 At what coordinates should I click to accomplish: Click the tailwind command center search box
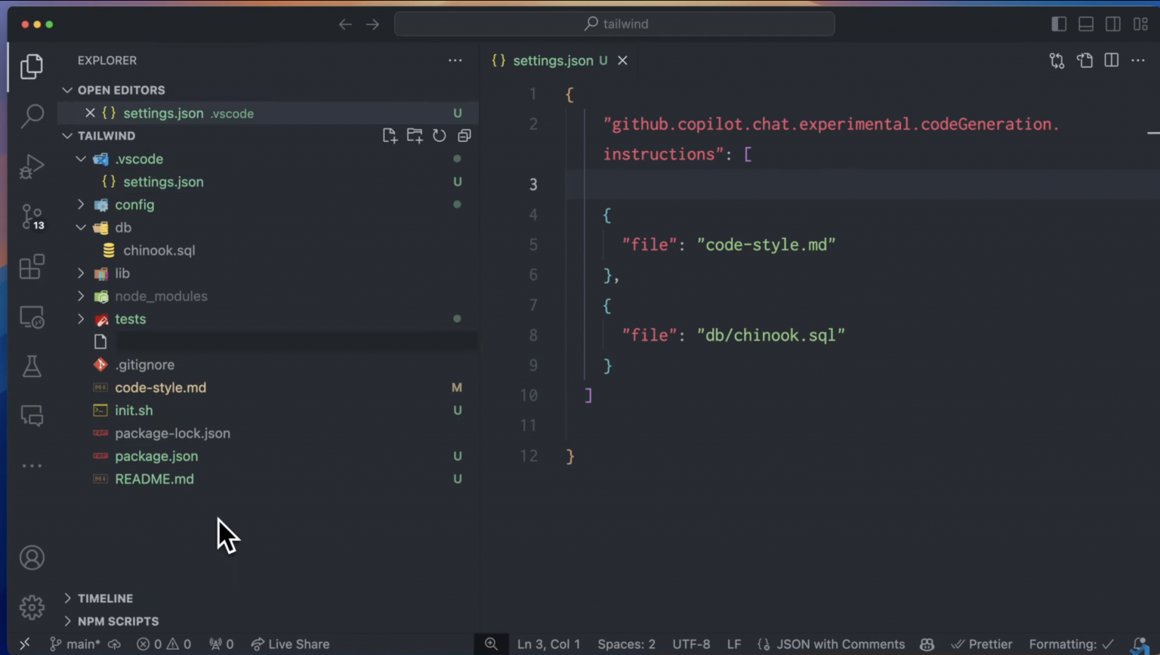point(615,24)
